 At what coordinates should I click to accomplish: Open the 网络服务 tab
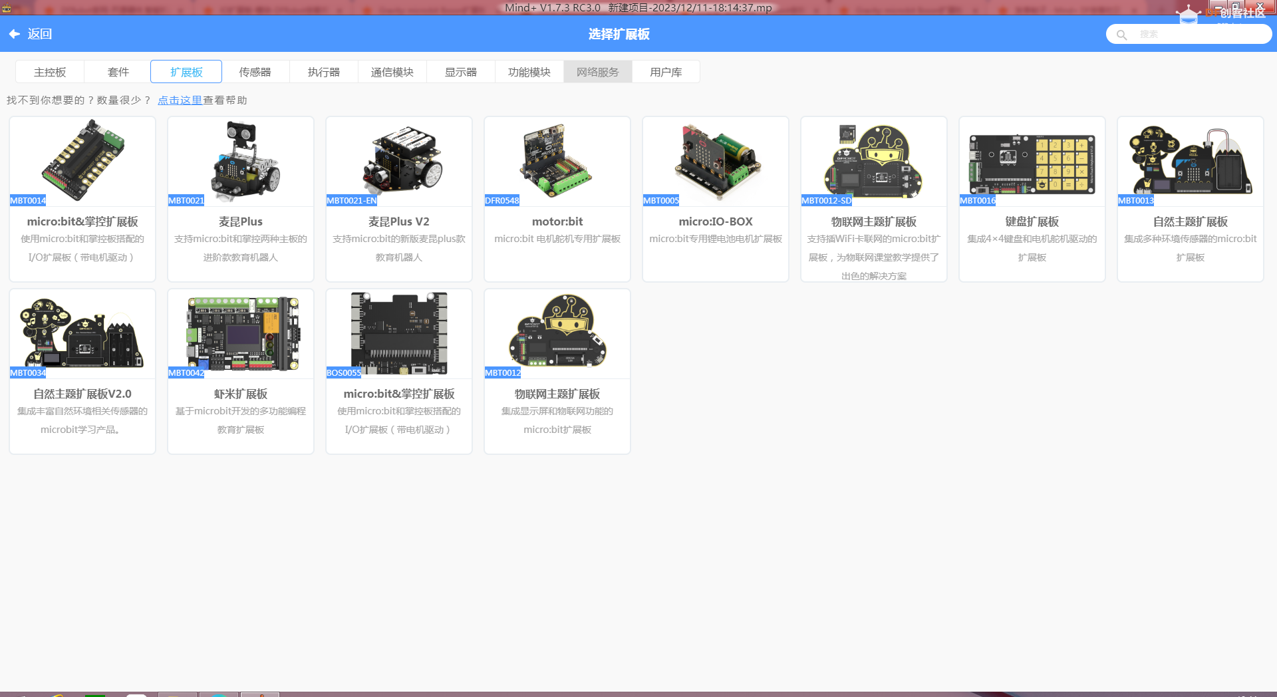click(x=598, y=72)
